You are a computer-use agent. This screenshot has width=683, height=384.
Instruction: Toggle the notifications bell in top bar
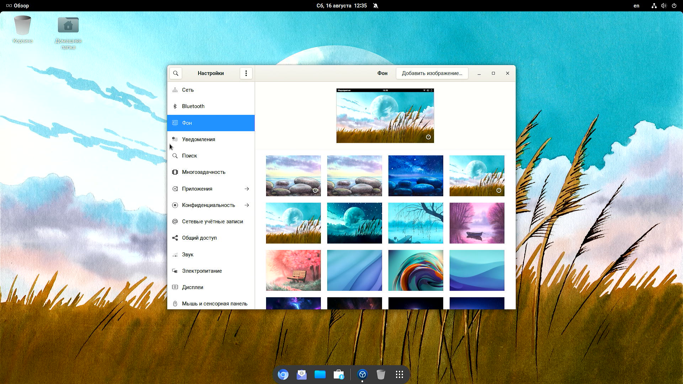pyautogui.click(x=376, y=6)
